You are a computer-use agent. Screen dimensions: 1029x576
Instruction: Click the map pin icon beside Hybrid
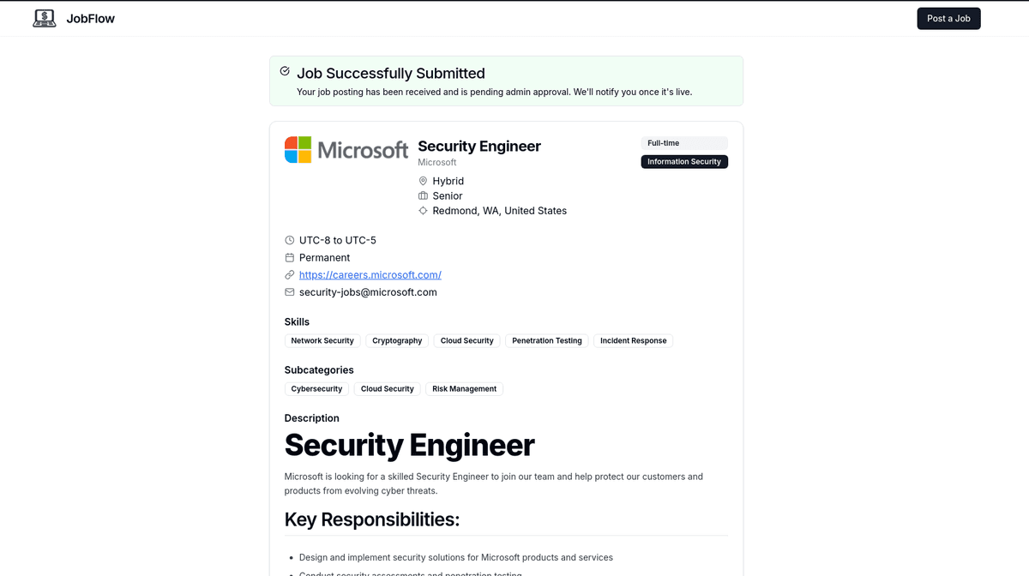pos(423,181)
